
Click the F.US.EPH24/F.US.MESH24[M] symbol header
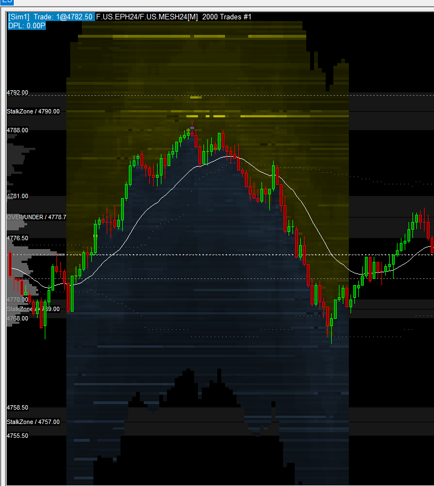147,17
